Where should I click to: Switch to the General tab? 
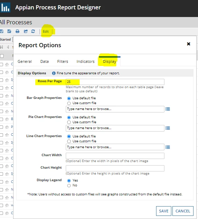[x=25, y=61]
